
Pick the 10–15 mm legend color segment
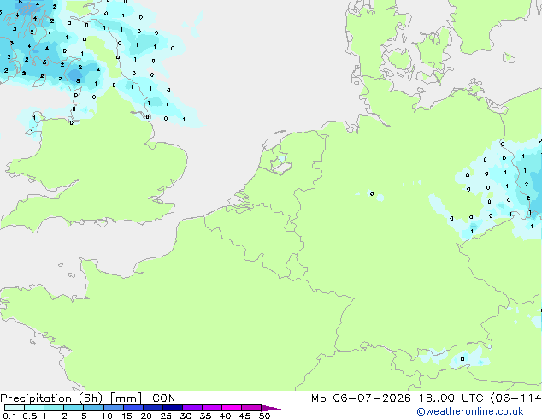[x=113, y=408]
